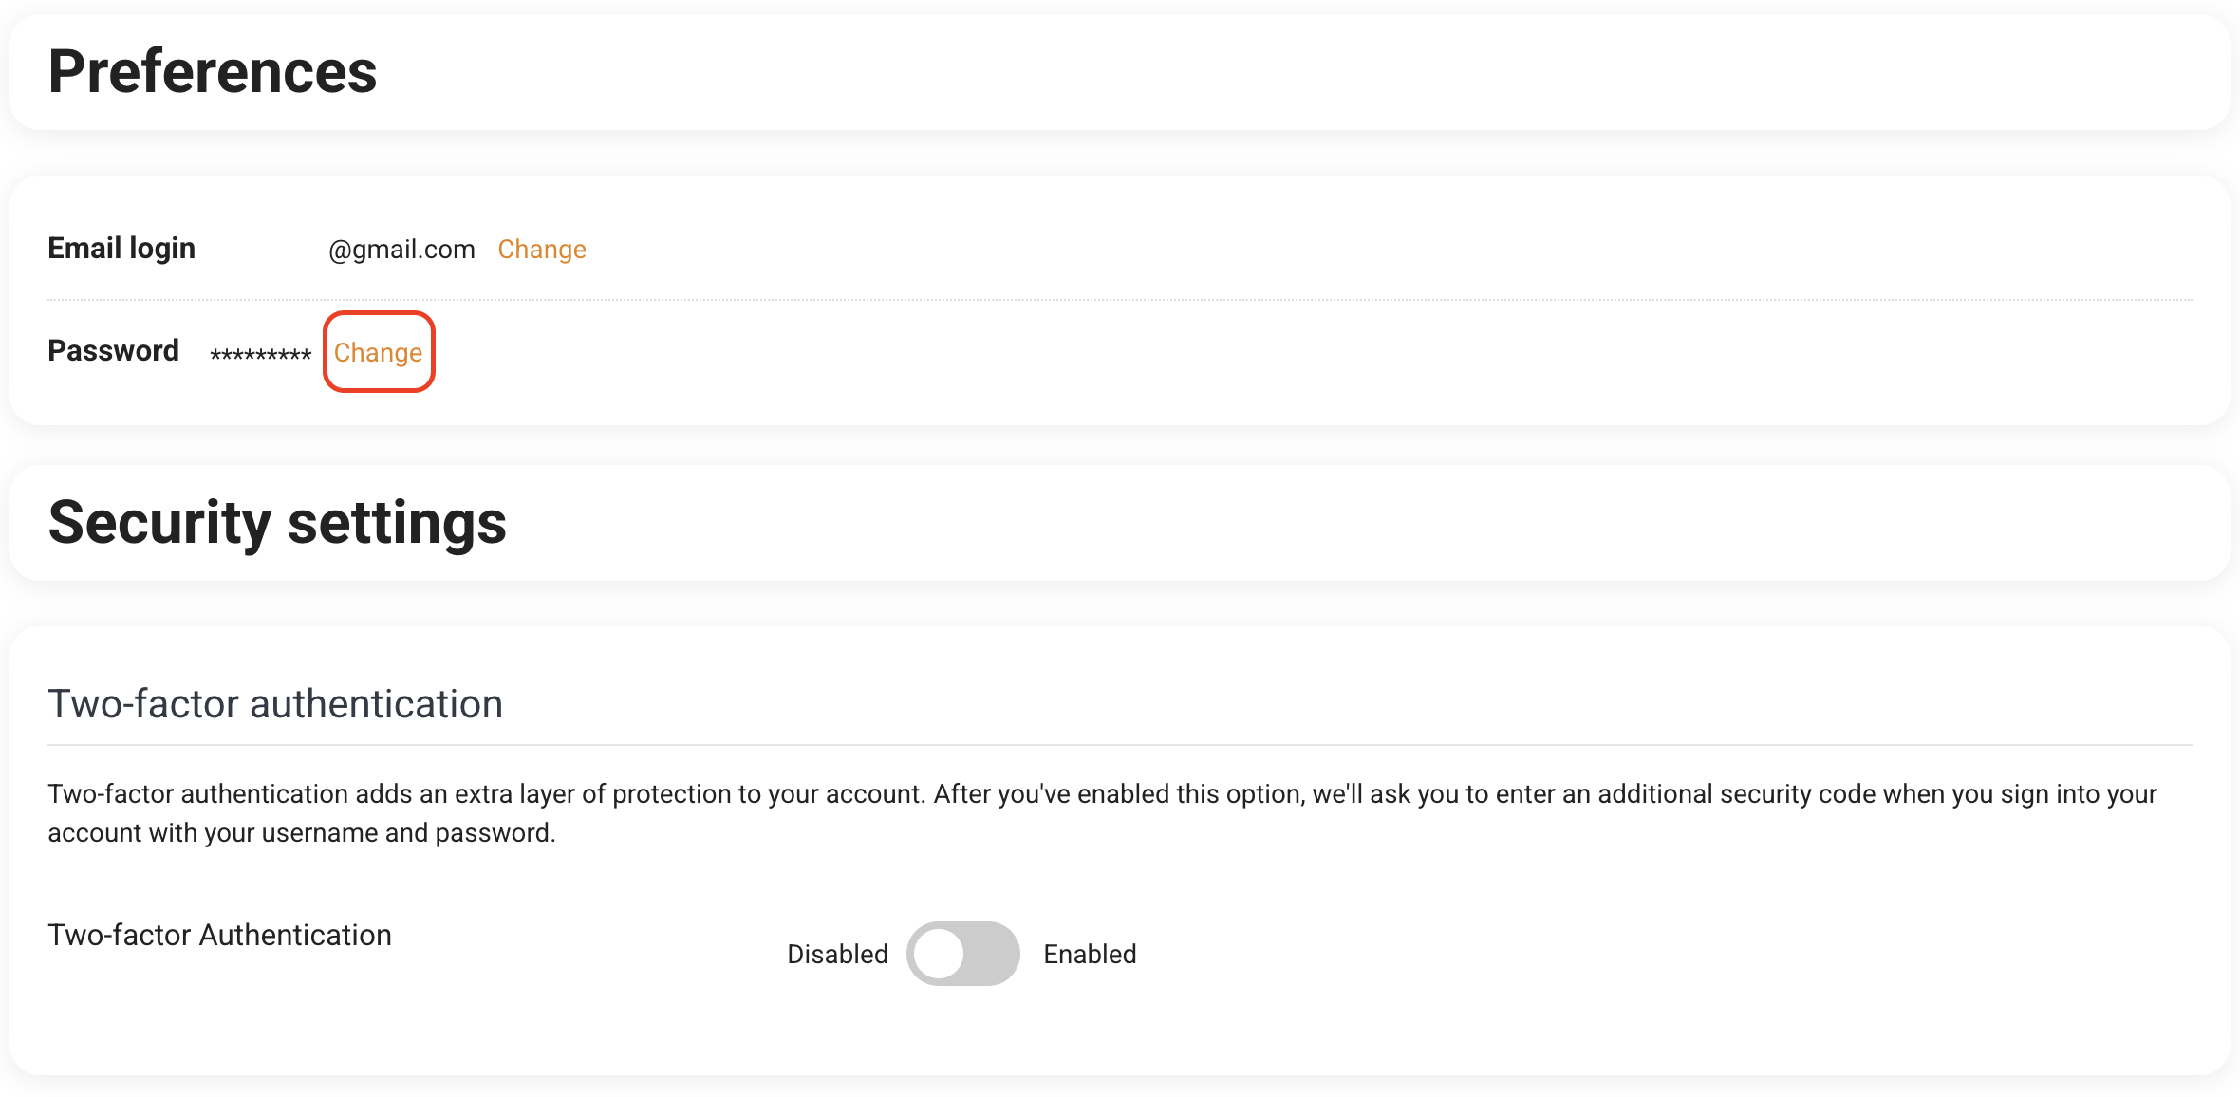Click the masked password asterisks

[x=260, y=355]
